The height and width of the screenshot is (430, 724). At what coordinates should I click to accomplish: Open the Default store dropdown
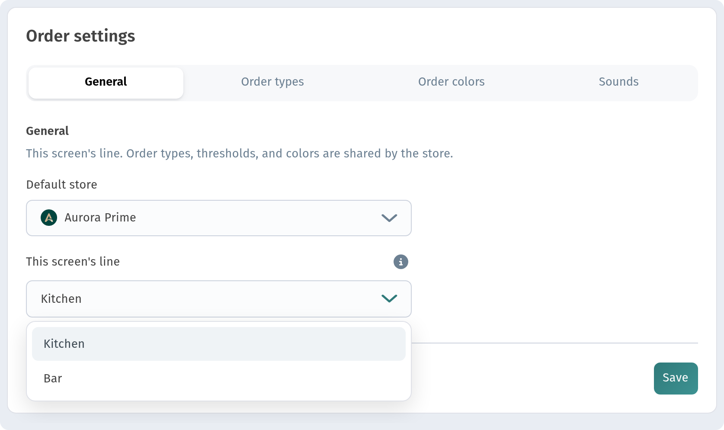click(219, 218)
